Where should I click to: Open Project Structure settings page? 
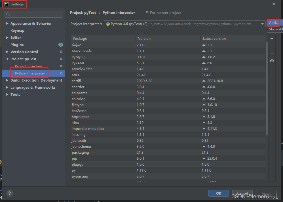[29, 66]
